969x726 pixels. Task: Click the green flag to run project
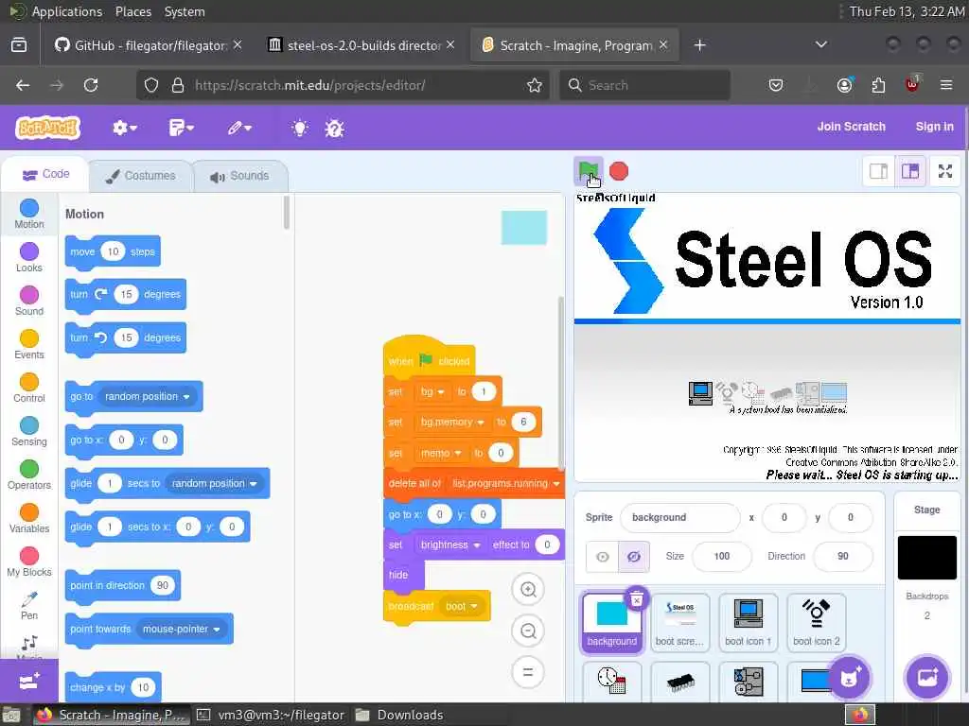point(588,170)
